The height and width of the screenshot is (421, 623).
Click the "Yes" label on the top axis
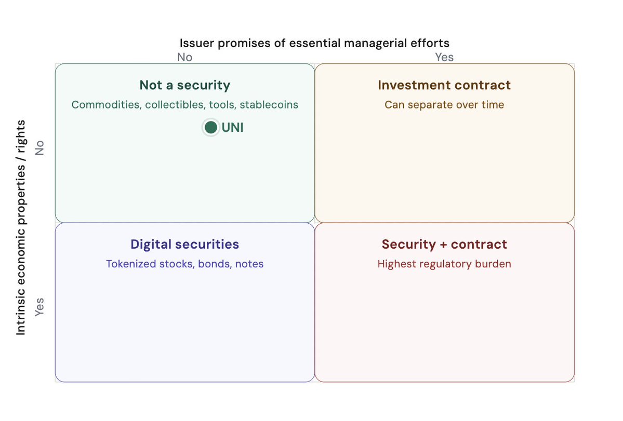click(444, 57)
